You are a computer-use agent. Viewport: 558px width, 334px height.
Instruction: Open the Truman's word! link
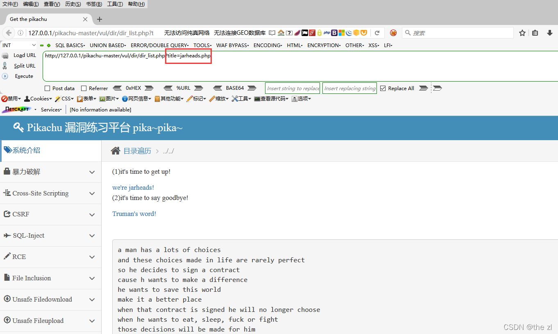pyautogui.click(x=134, y=214)
